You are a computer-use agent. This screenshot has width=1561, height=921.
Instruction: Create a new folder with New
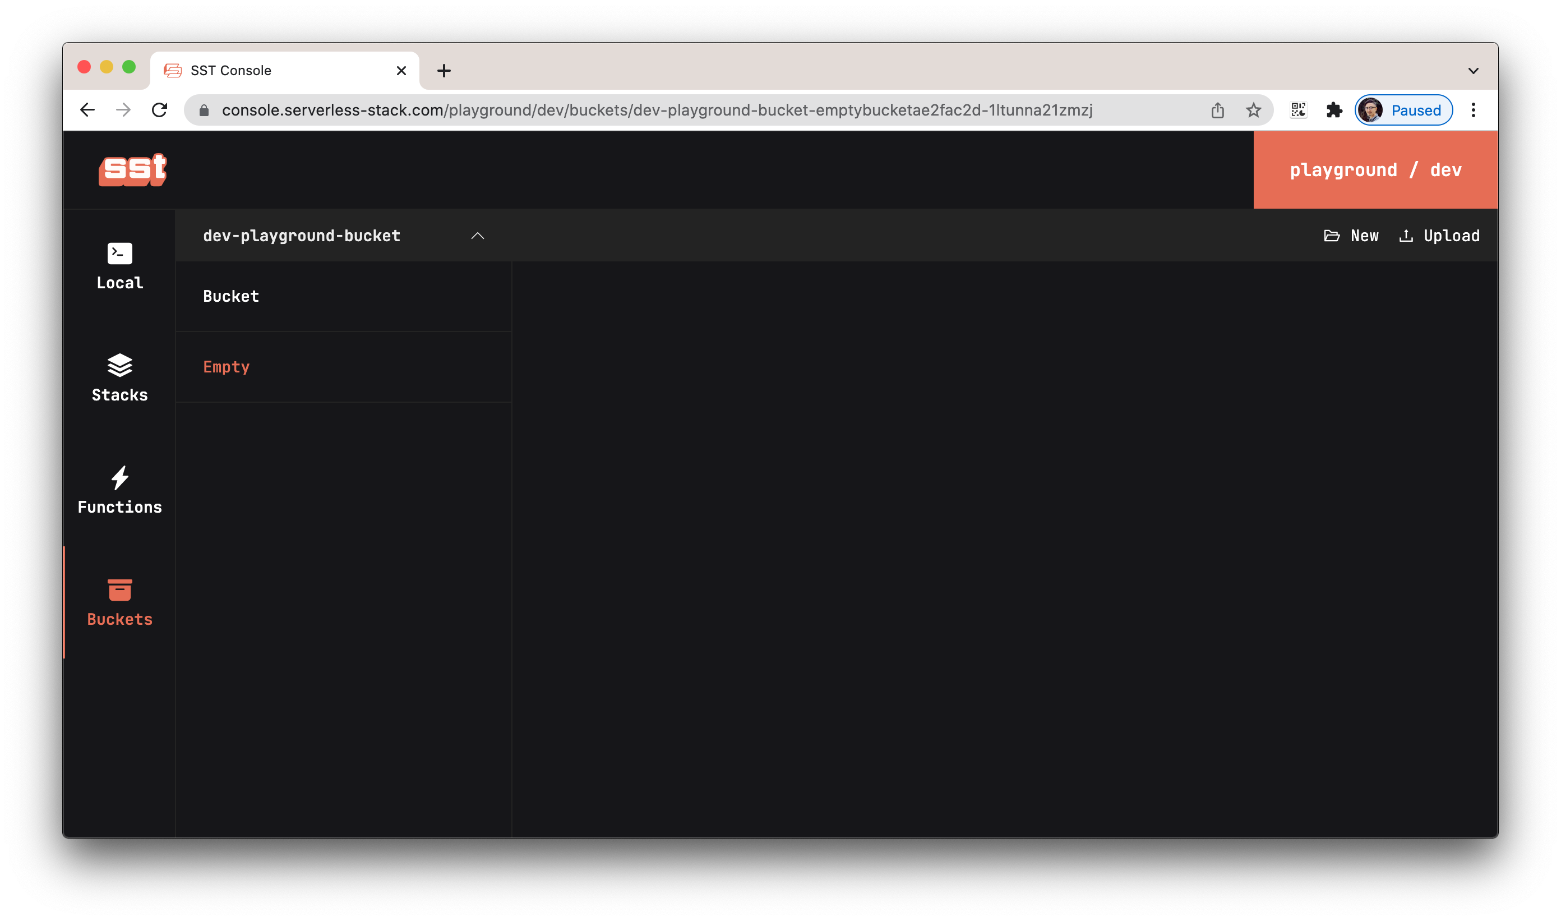[x=1351, y=236]
